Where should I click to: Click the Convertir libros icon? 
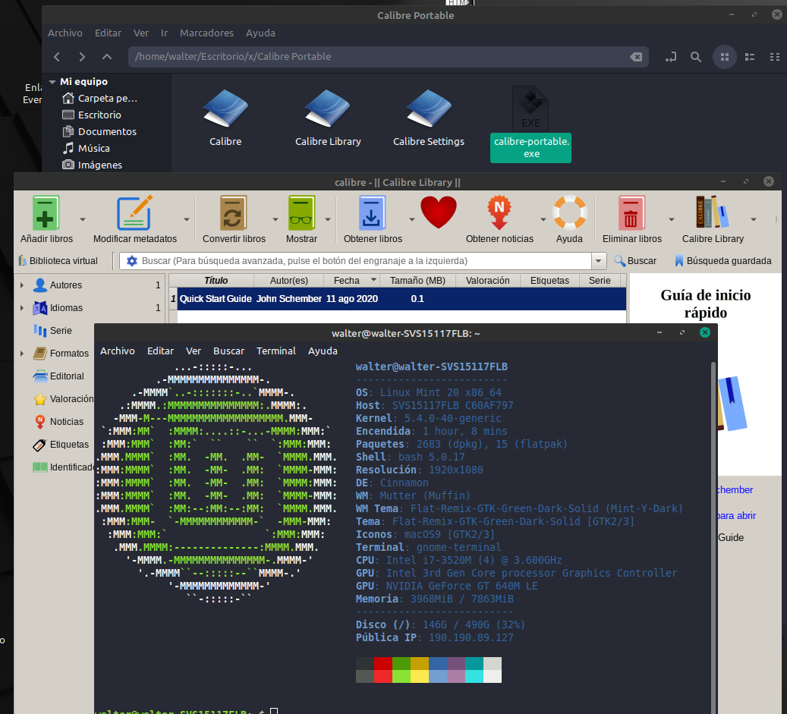233,213
